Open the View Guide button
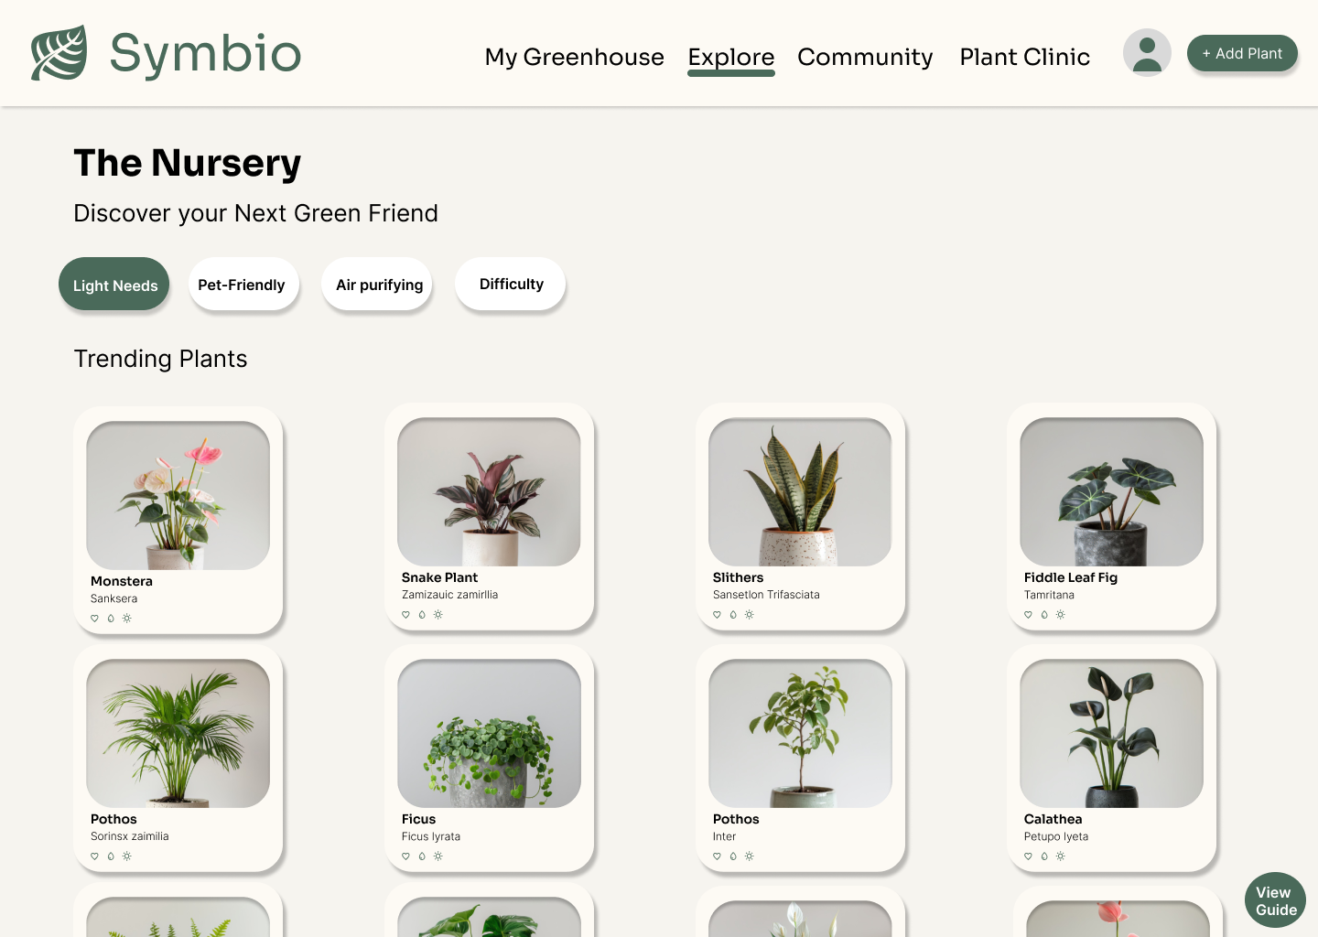 [1274, 900]
